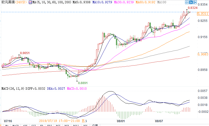Click the 0.9051 peak price label

tap(25, 53)
